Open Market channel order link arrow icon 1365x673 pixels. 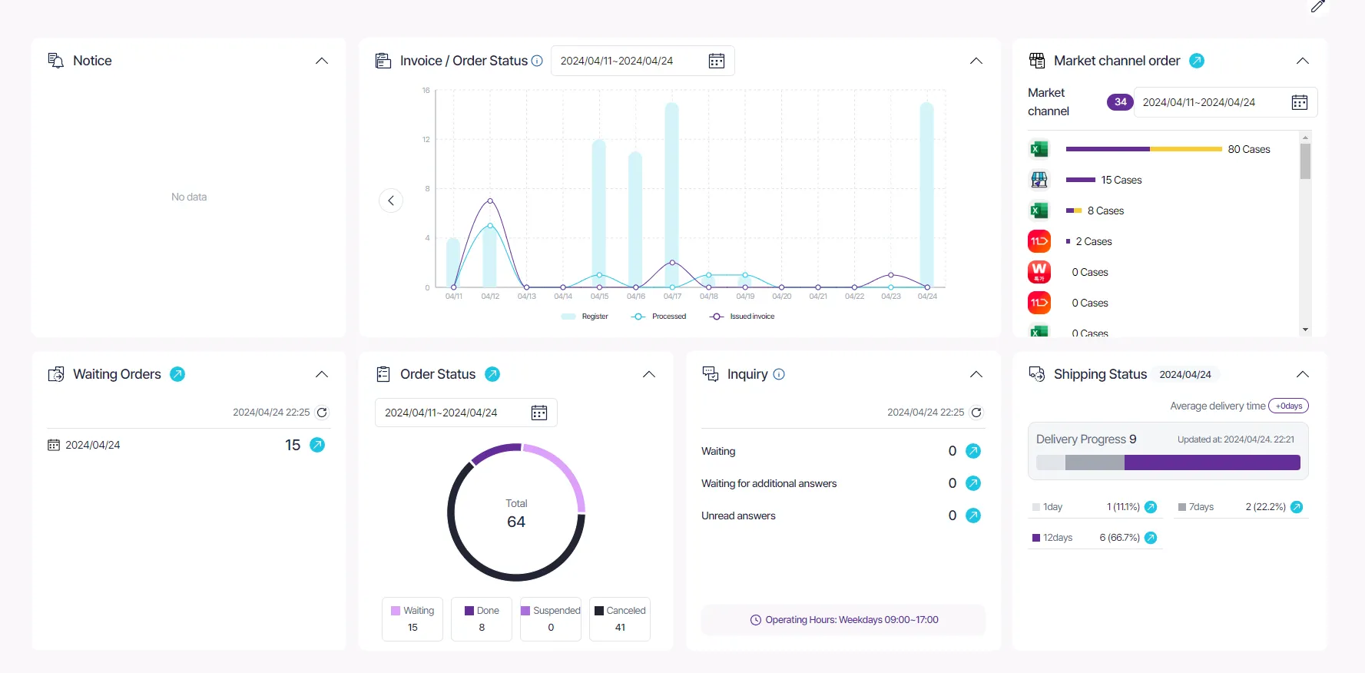pyautogui.click(x=1197, y=61)
